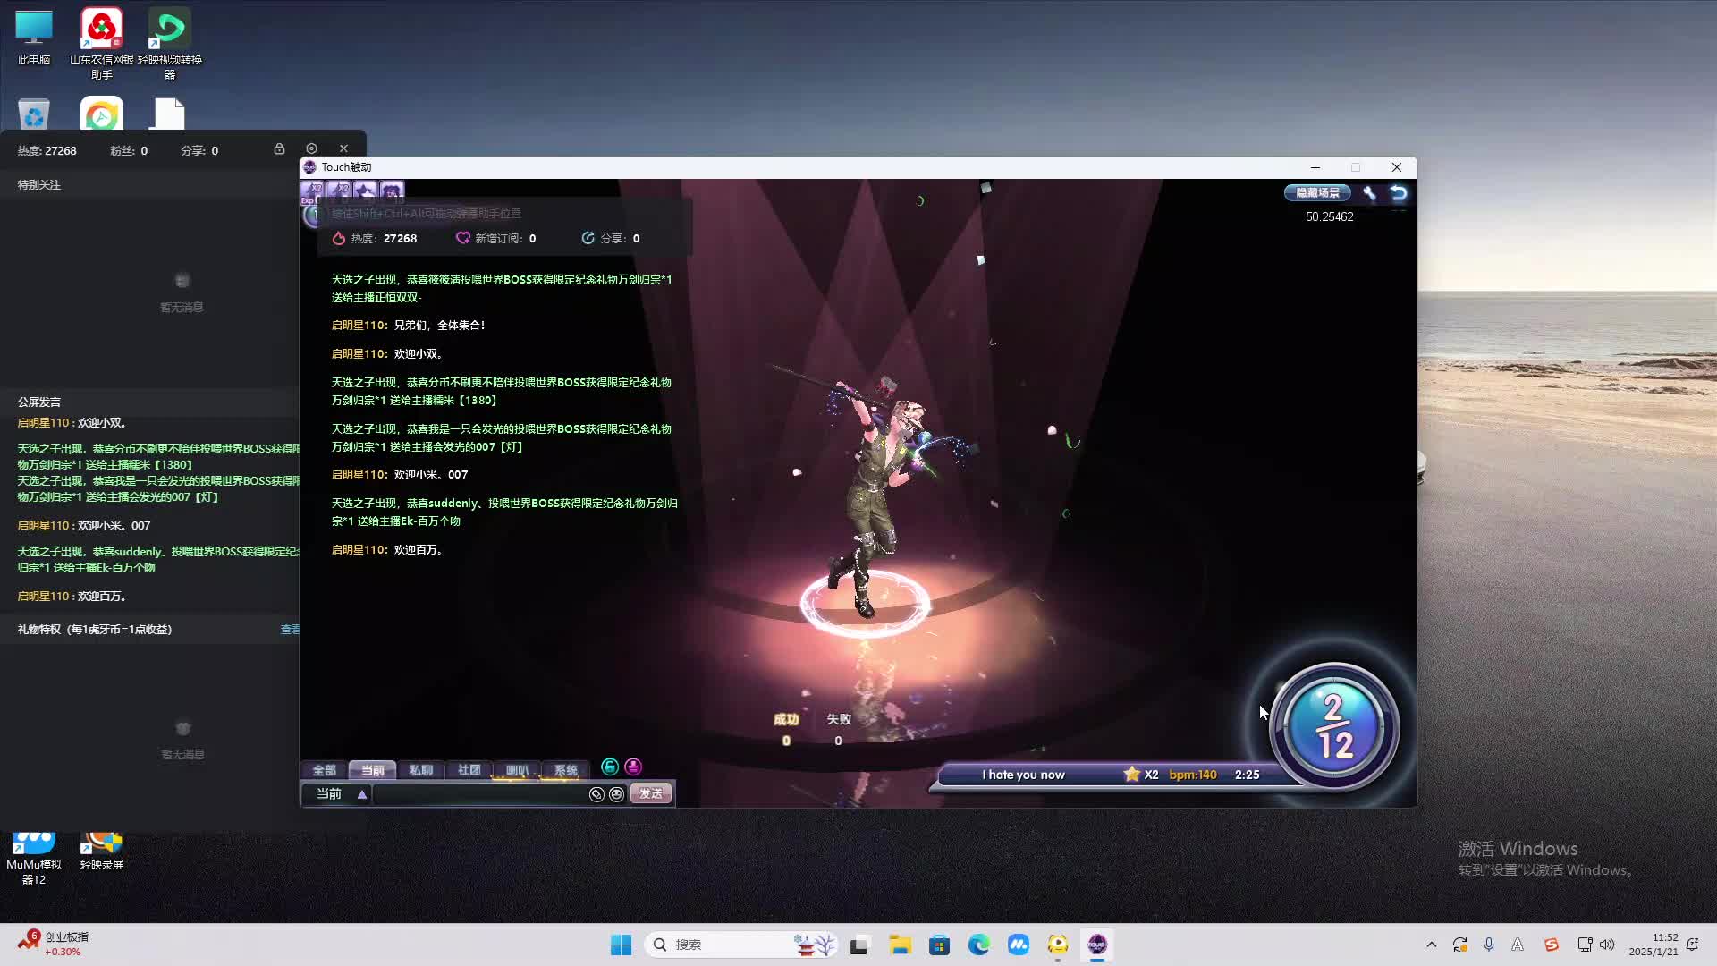
Task: Click the round 2/12 progress dial
Action: point(1334,726)
